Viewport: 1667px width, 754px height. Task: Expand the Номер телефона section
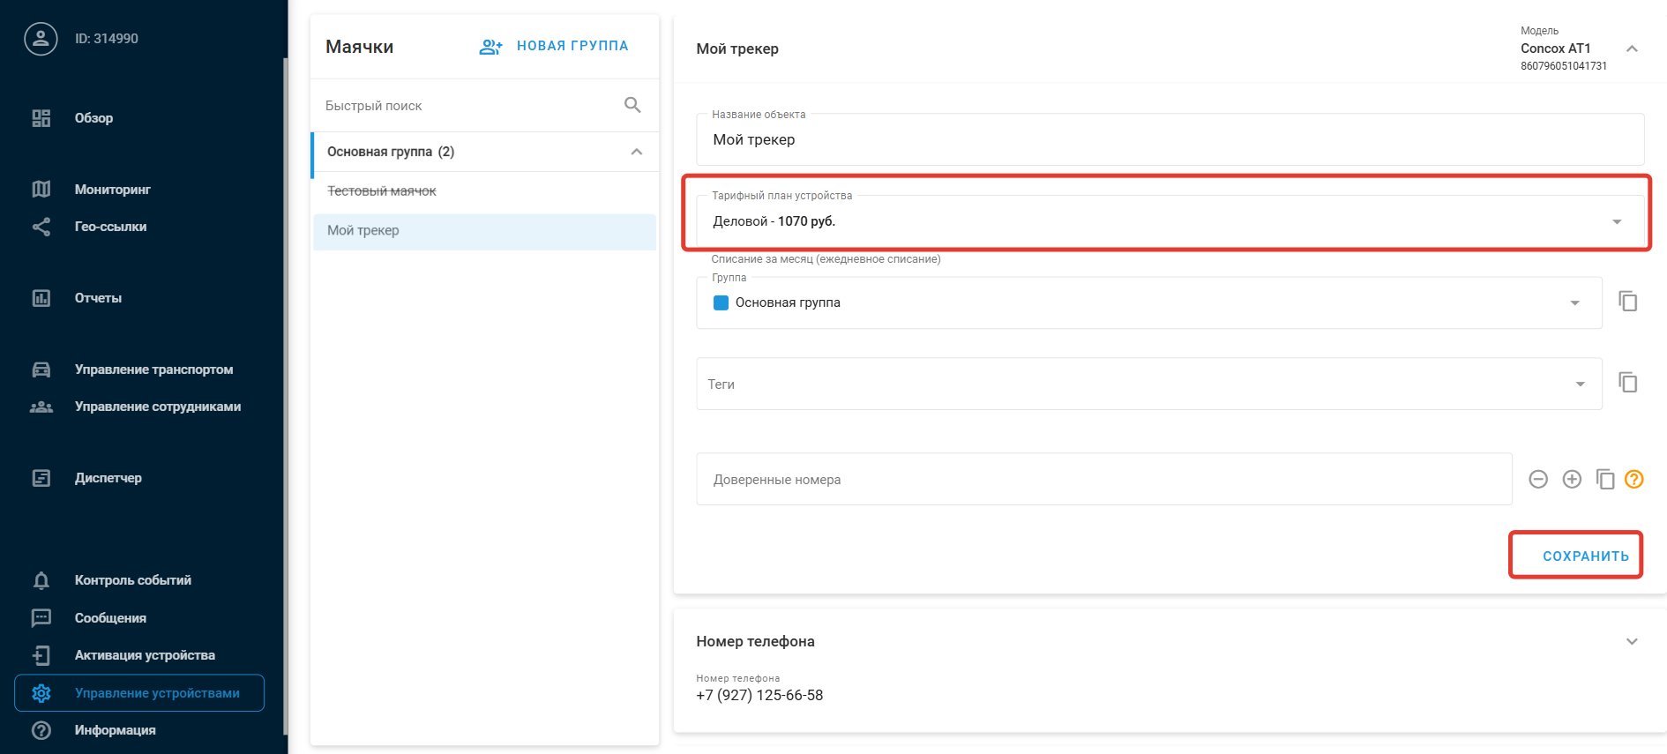click(x=1632, y=641)
